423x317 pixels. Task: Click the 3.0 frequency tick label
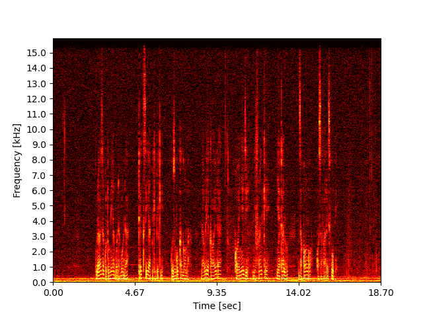[39, 236]
